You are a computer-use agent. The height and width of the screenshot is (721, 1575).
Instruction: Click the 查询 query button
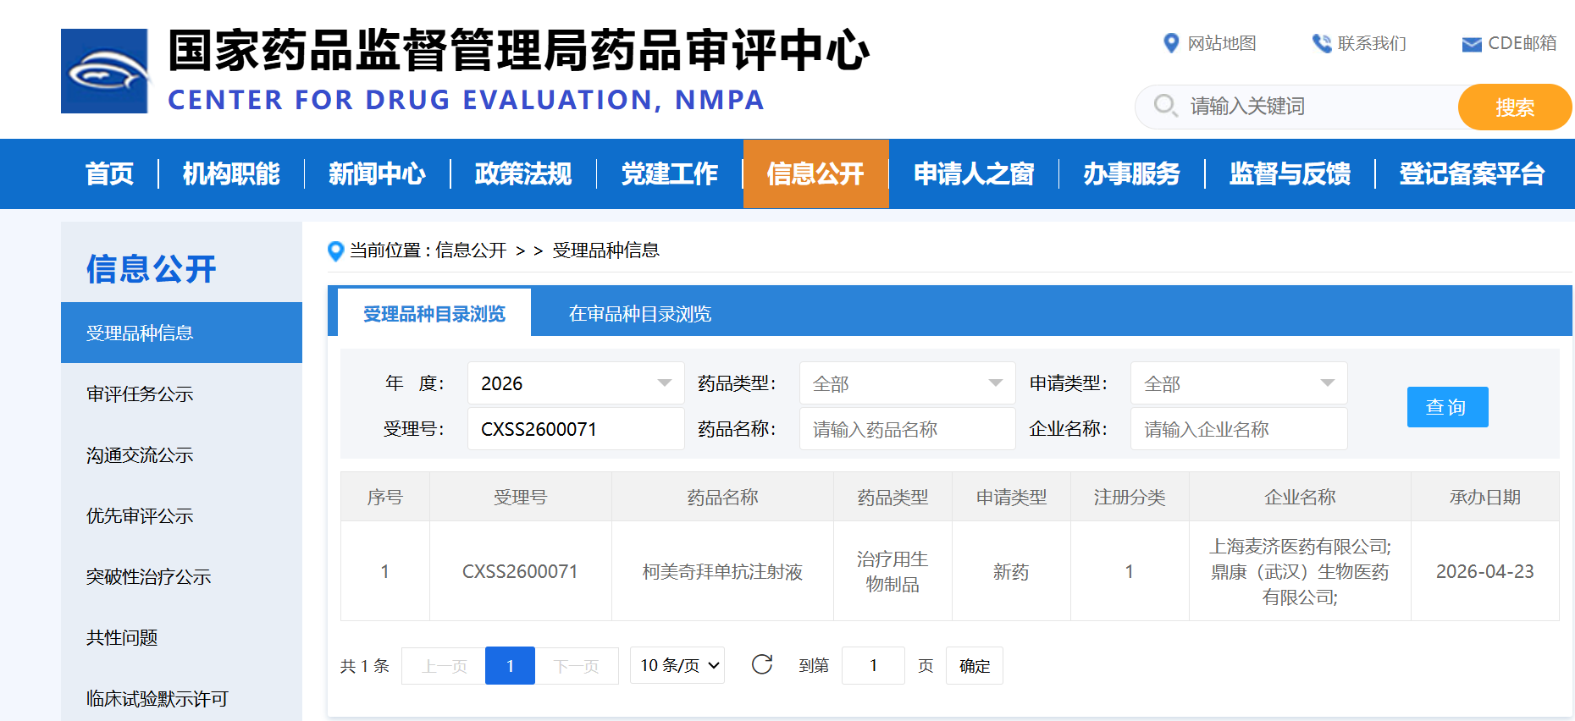[x=1447, y=407]
